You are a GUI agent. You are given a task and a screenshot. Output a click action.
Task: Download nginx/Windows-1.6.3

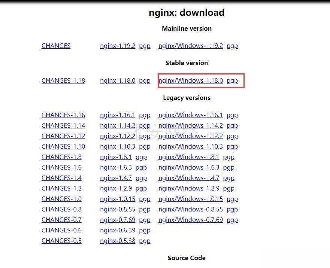click(x=189, y=167)
